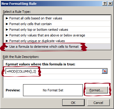Click the 'No Format Set' preview box
Image resolution: width=114 pixels, height=109 pixels.
point(53,90)
